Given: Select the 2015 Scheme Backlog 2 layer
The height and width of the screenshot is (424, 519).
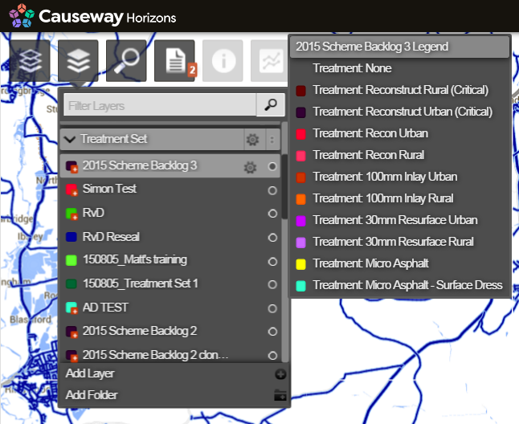Looking at the screenshot, I should point(139,331).
